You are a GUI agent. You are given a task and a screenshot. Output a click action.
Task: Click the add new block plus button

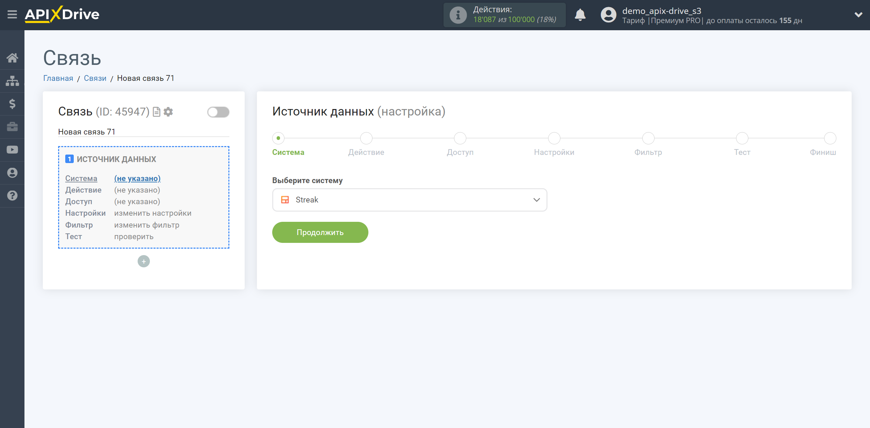coord(144,261)
